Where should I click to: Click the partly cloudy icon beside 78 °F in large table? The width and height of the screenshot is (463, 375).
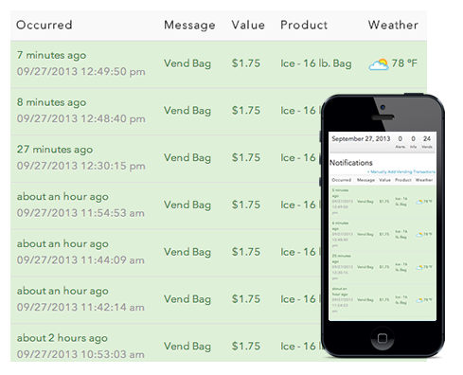point(379,64)
